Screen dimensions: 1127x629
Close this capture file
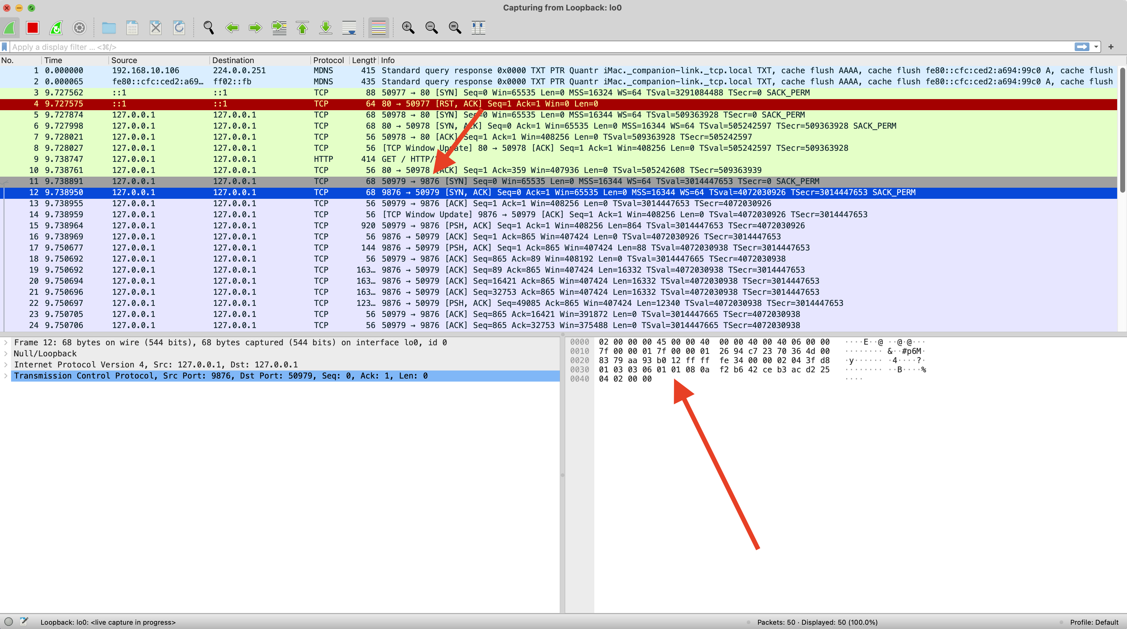tap(155, 27)
